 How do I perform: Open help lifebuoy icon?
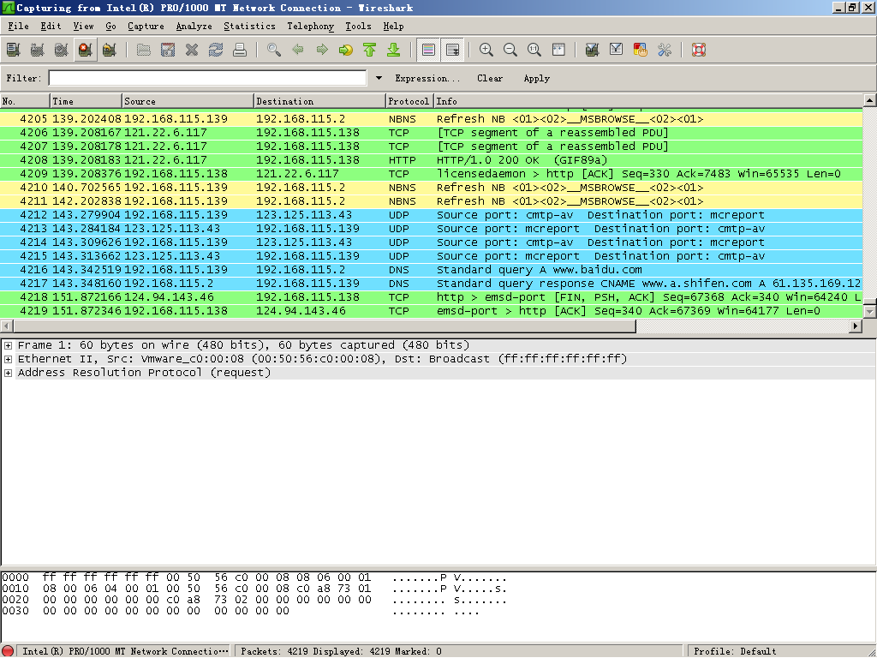click(x=699, y=50)
